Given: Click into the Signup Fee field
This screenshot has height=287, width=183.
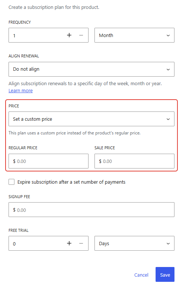Looking at the screenshot, I should pos(91,210).
